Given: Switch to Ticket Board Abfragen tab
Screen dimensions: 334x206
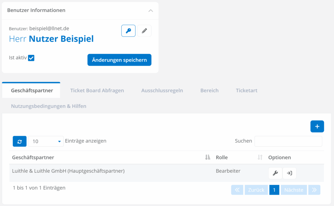Looking at the screenshot, I should click(x=97, y=91).
